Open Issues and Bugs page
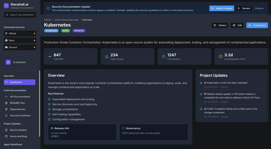 pyautogui.click(x=20, y=136)
